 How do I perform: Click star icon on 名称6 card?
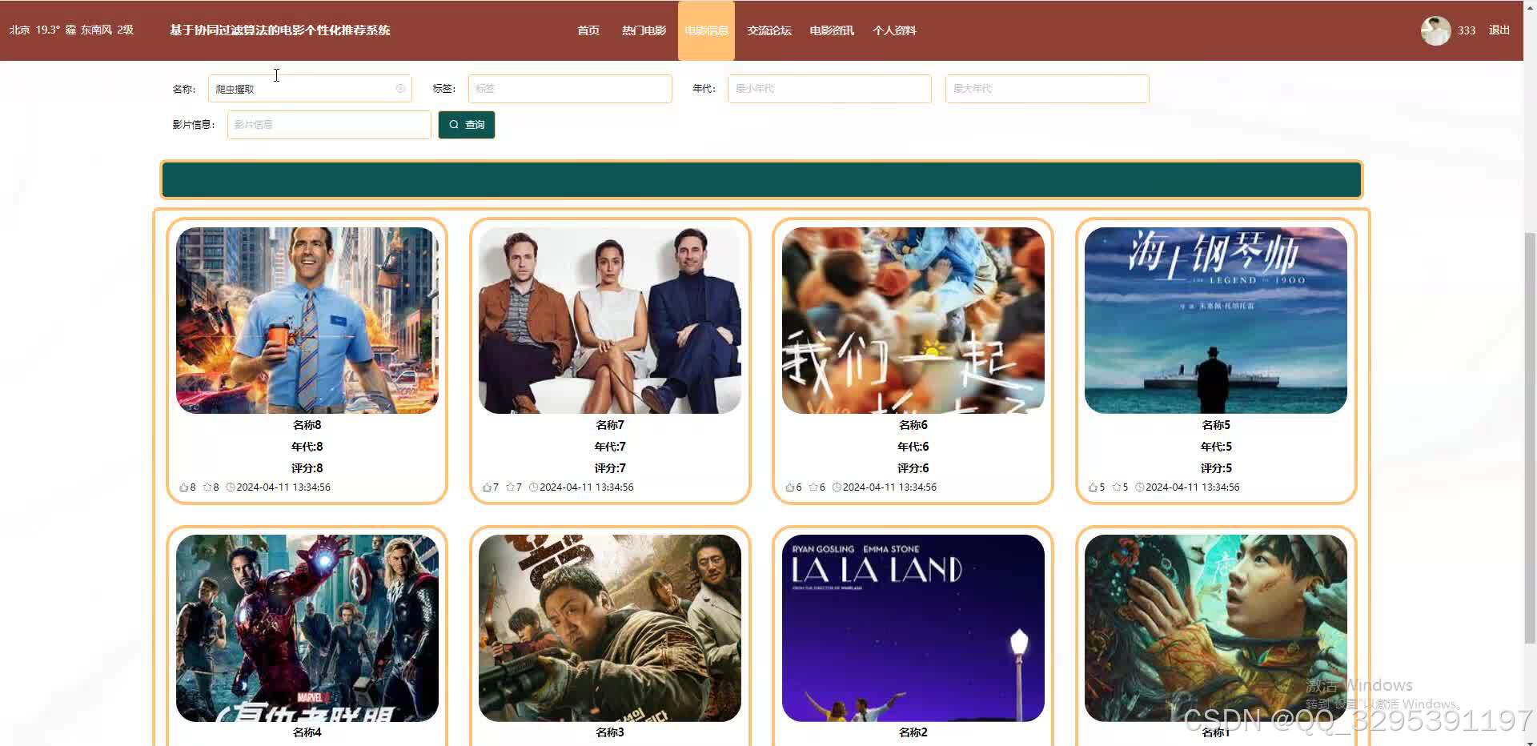[813, 487]
